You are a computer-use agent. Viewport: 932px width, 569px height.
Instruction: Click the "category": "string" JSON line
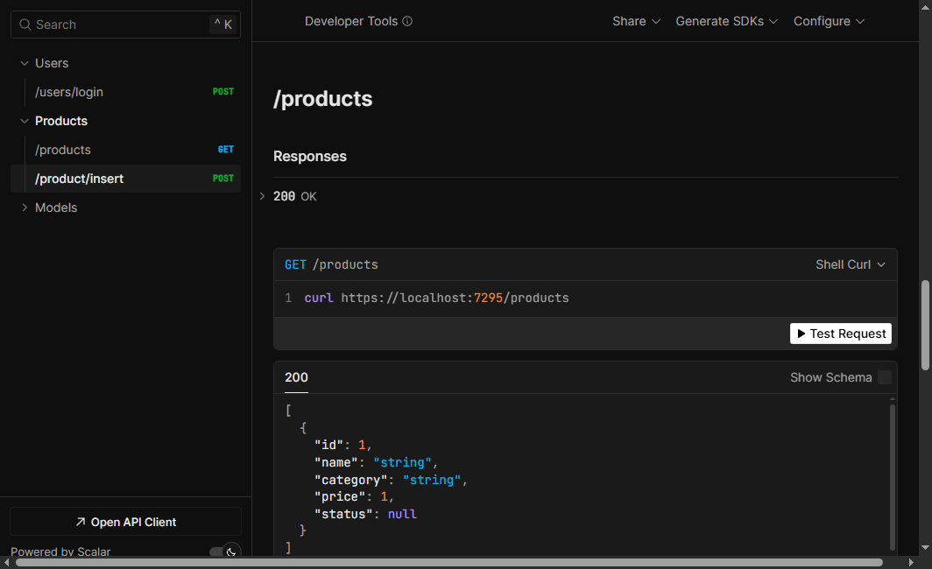click(391, 480)
